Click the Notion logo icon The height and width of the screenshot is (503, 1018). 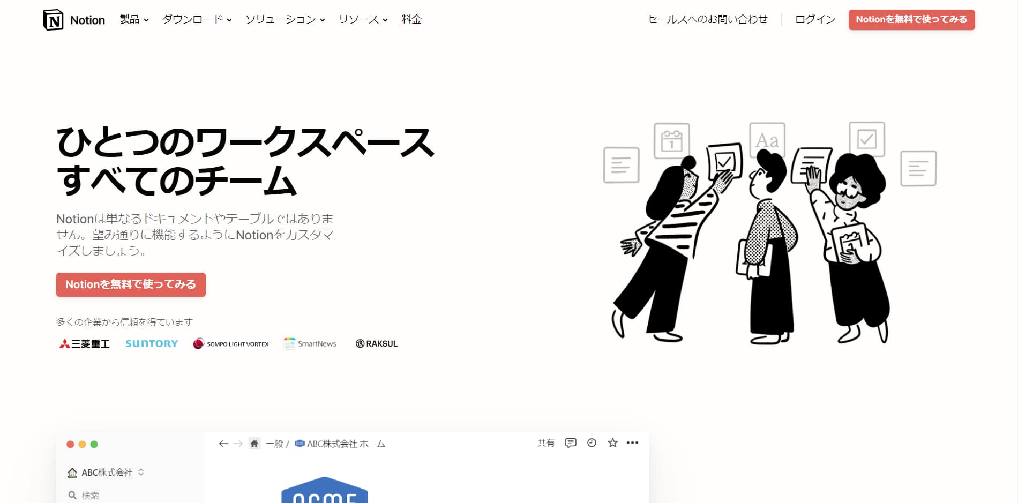coord(53,20)
